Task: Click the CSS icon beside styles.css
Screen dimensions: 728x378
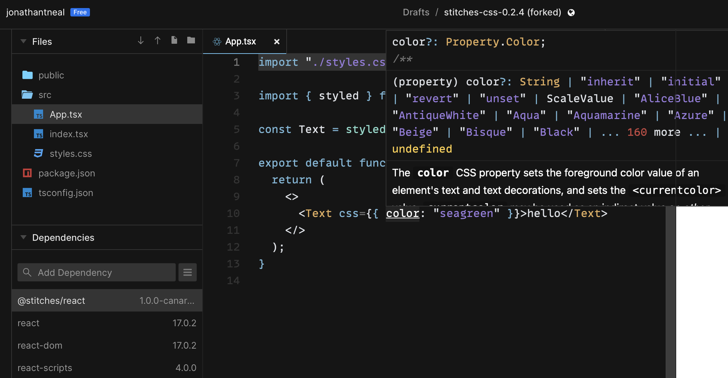Action: tap(38, 153)
